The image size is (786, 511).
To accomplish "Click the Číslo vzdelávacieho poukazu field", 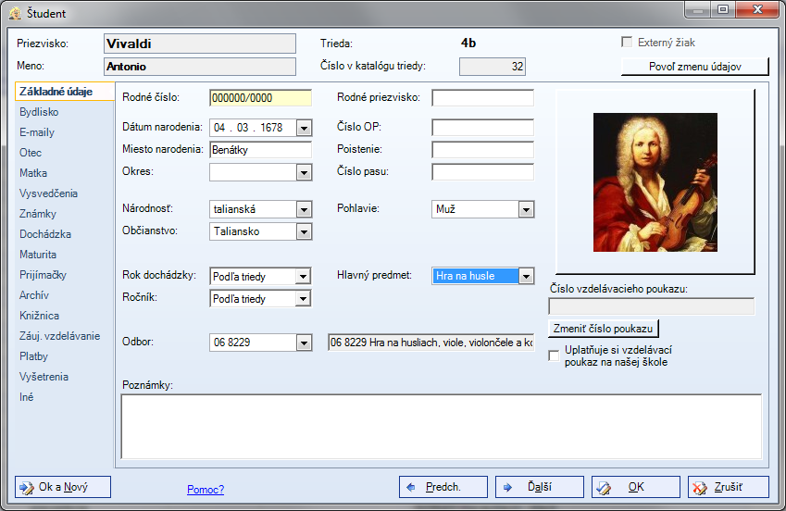I will [651, 306].
